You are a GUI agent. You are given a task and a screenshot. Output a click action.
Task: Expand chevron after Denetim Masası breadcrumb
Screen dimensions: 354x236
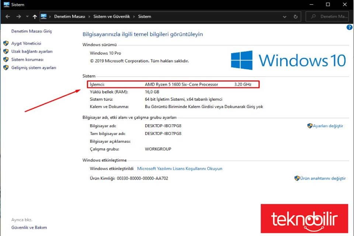[89, 17]
